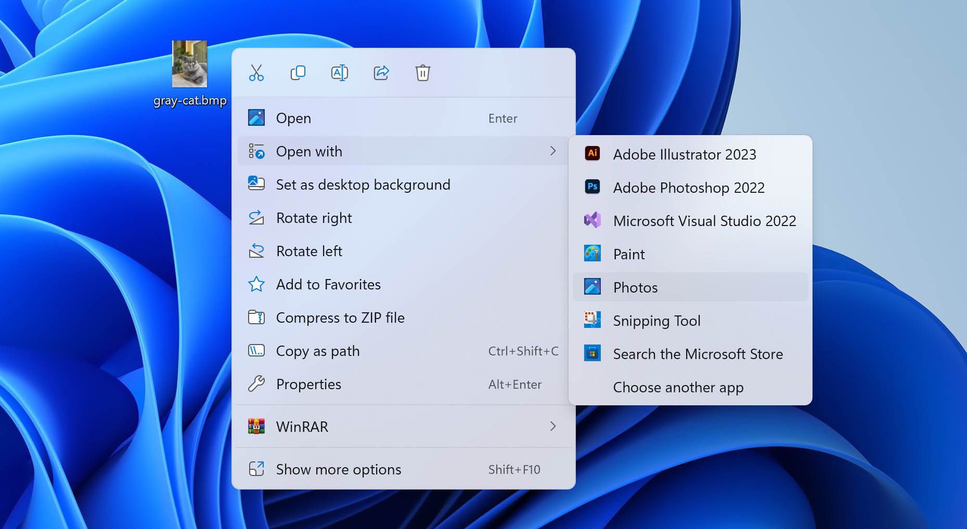Click the Delete trash icon
This screenshot has width=967, height=529.
(x=423, y=73)
